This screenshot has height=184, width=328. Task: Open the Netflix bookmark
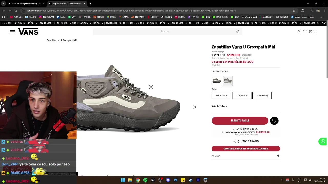pos(152,17)
